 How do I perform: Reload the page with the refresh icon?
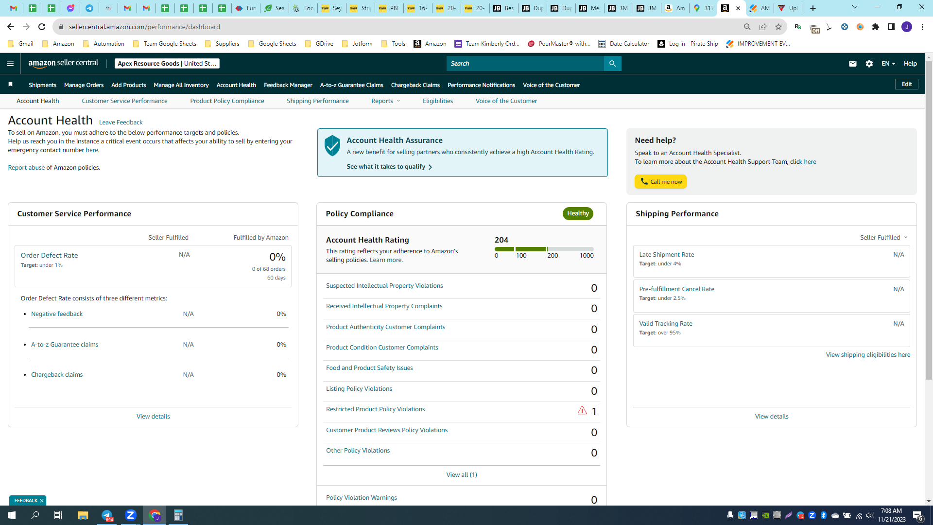tap(42, 27)
